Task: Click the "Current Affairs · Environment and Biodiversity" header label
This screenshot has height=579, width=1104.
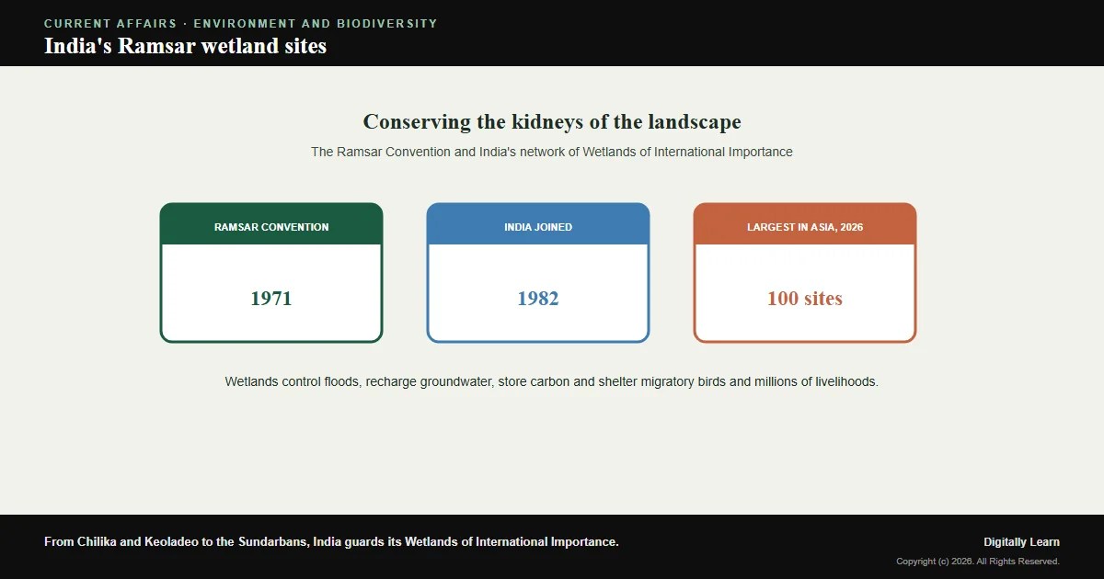Action: click(x=241, y=23)
